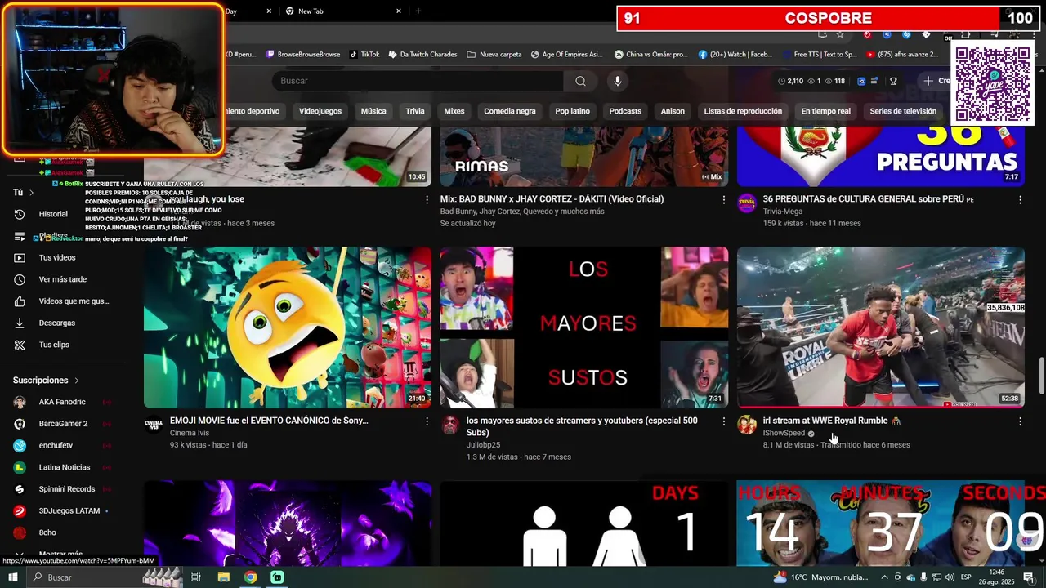Select Comedia negra filter chip
This screenshot has width=1046, height=588.
coord(510,111)
